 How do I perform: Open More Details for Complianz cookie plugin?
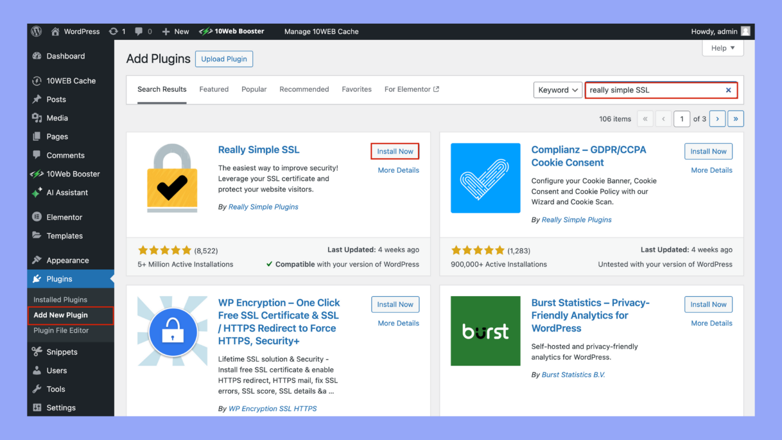coord(712,170)
